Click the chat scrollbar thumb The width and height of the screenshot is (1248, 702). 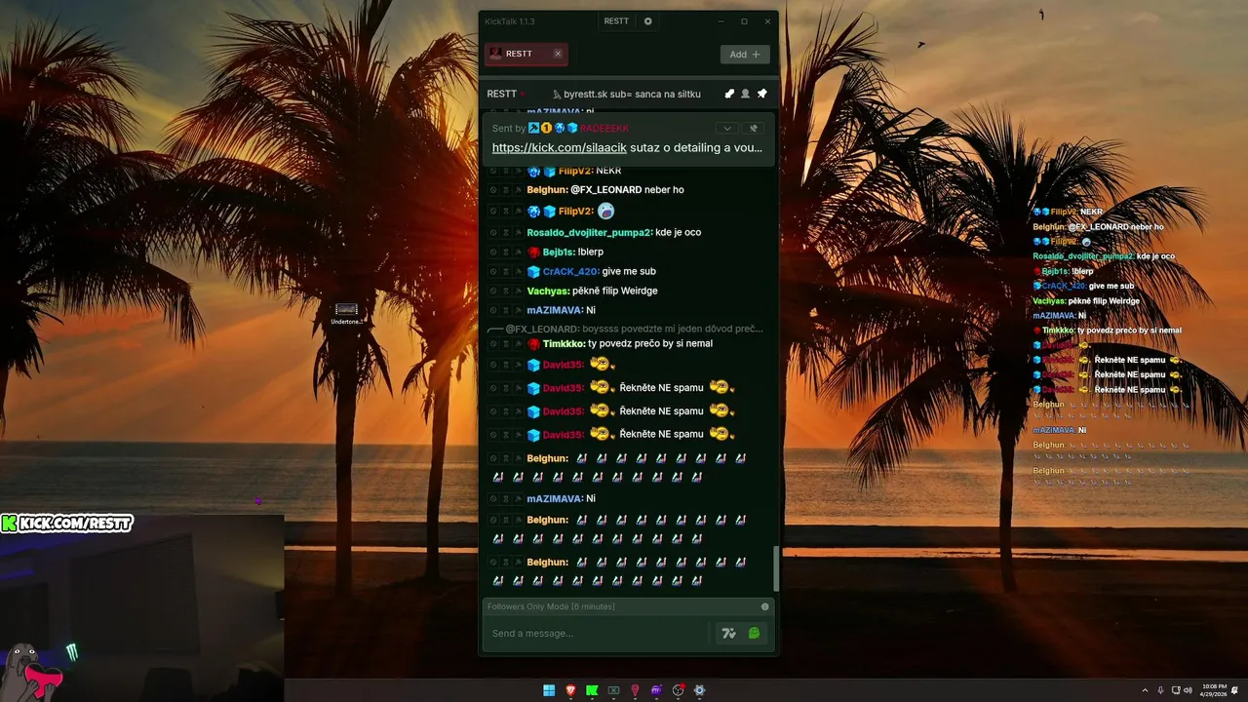click(776, 567)
